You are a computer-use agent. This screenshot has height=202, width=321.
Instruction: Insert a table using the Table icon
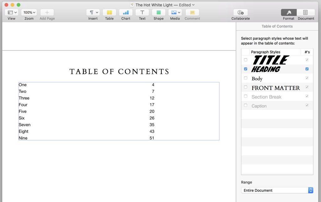pyautogui.click(x=109, y=12)
